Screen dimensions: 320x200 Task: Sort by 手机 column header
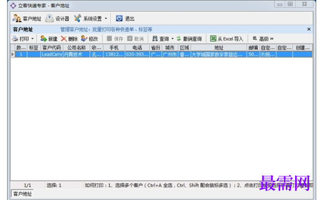(x=114, y=48)
